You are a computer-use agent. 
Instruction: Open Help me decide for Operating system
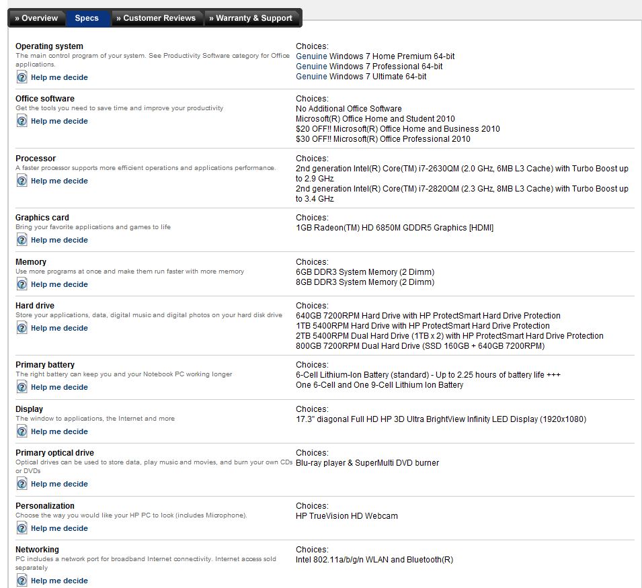click(59, 77)
